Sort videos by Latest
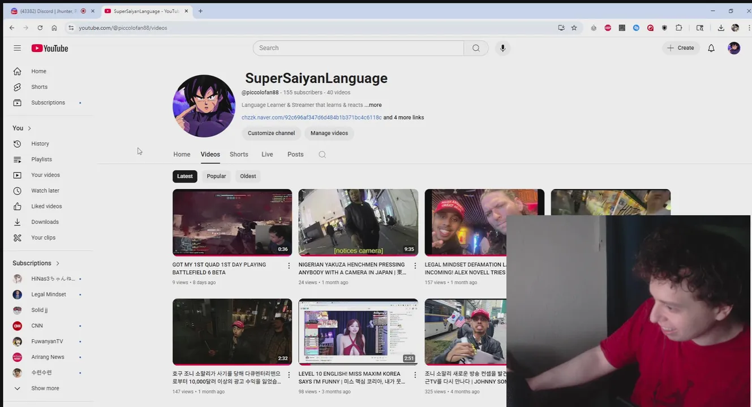This screenshot has width=752, height=407. pyautogui.click(x=184, y=176)
